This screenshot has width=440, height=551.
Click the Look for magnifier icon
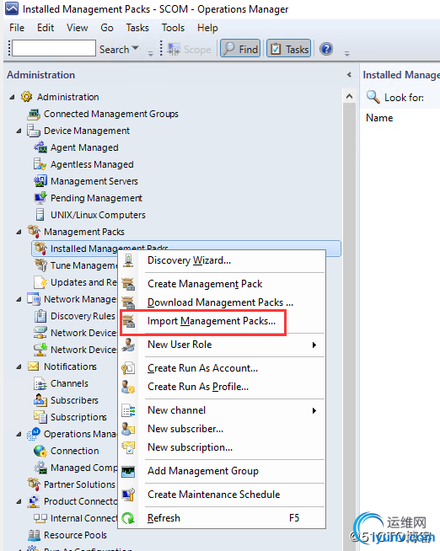(373, 97)
